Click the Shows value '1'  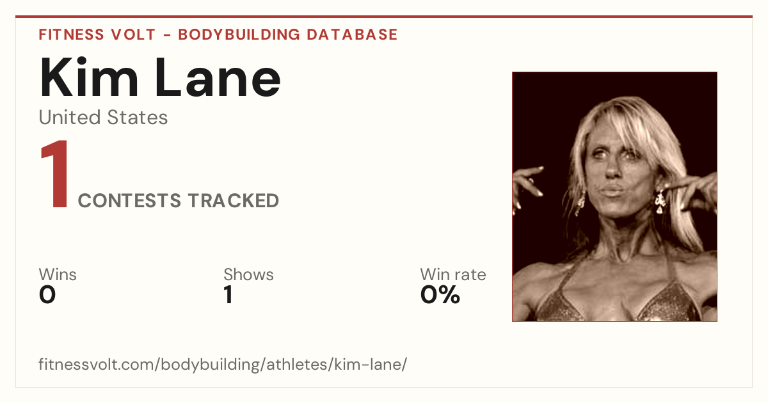pyautogui.click(x=228, y=295)
